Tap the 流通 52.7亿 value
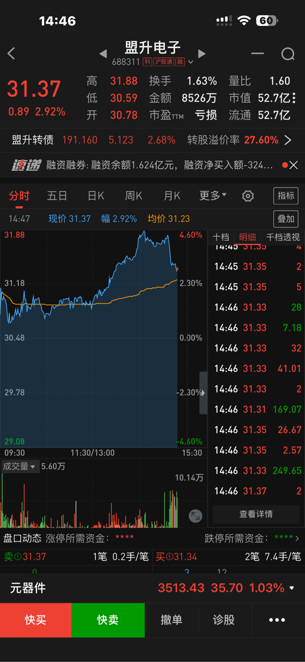This screenshot has width=305, height=662. (274, 115)
